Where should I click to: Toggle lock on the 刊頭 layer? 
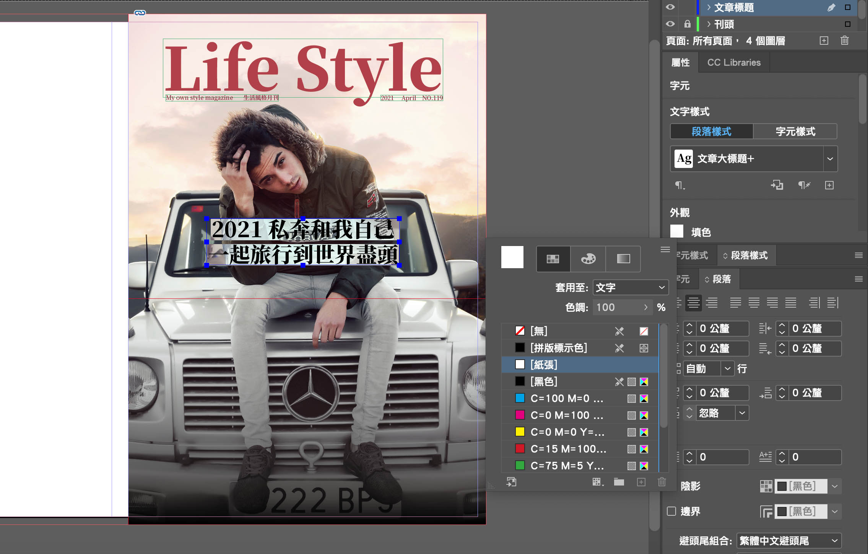[687, 24]
